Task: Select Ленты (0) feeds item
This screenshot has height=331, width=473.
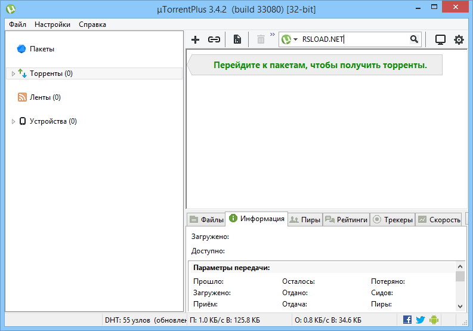Action: [x=45, y=97]
